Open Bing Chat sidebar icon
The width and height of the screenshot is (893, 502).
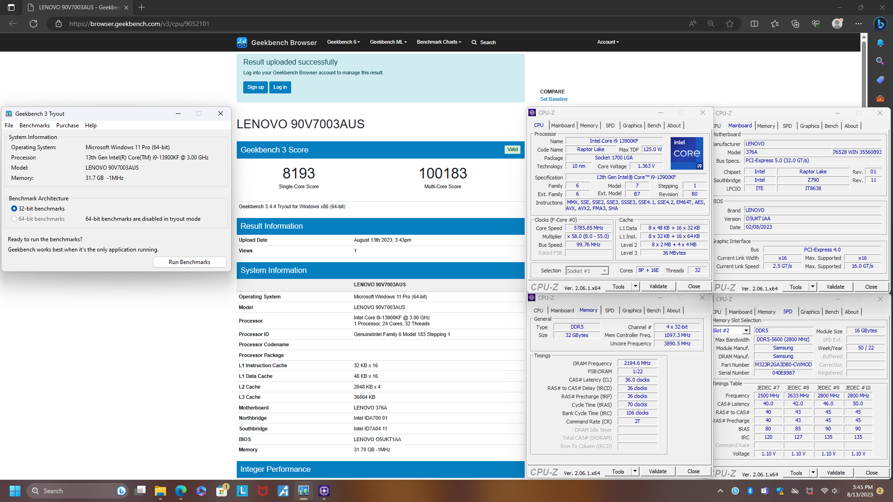point(880,24)
